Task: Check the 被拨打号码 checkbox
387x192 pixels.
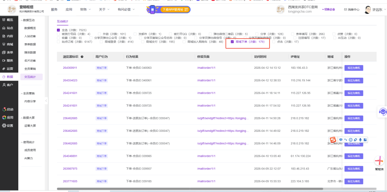Action: 58,34
